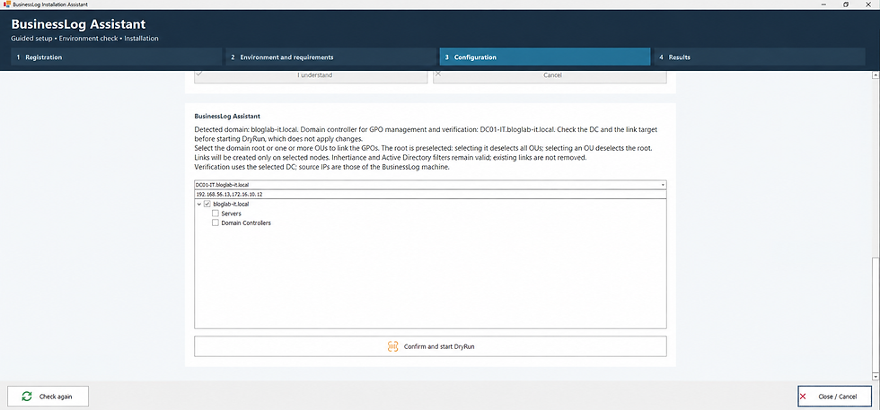Click the restore window icon in the title bar
This screenshot has height=410, width=880.
[845, 4]
